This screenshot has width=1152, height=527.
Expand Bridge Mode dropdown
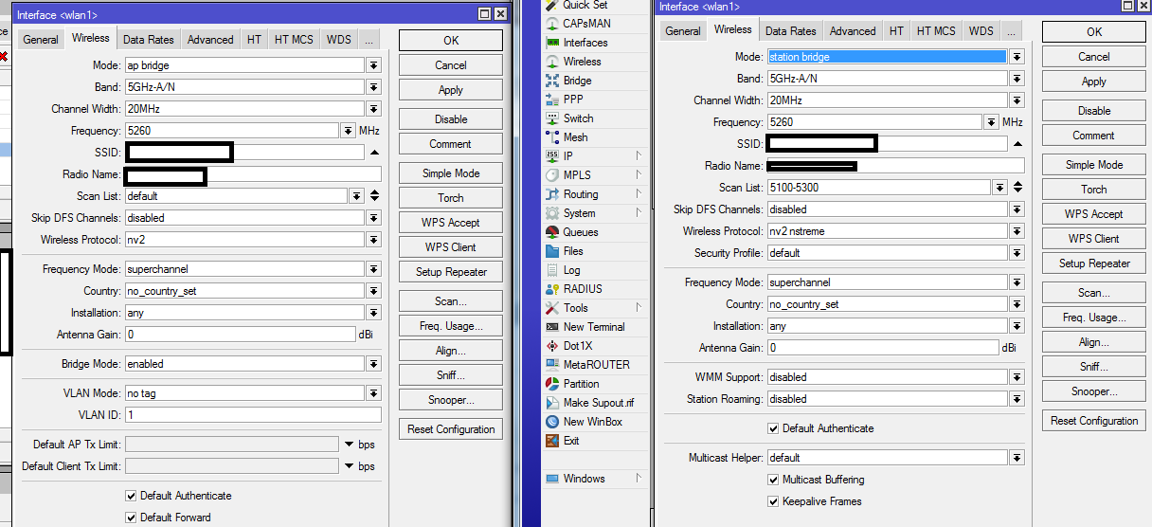click(x=374, y=364)
